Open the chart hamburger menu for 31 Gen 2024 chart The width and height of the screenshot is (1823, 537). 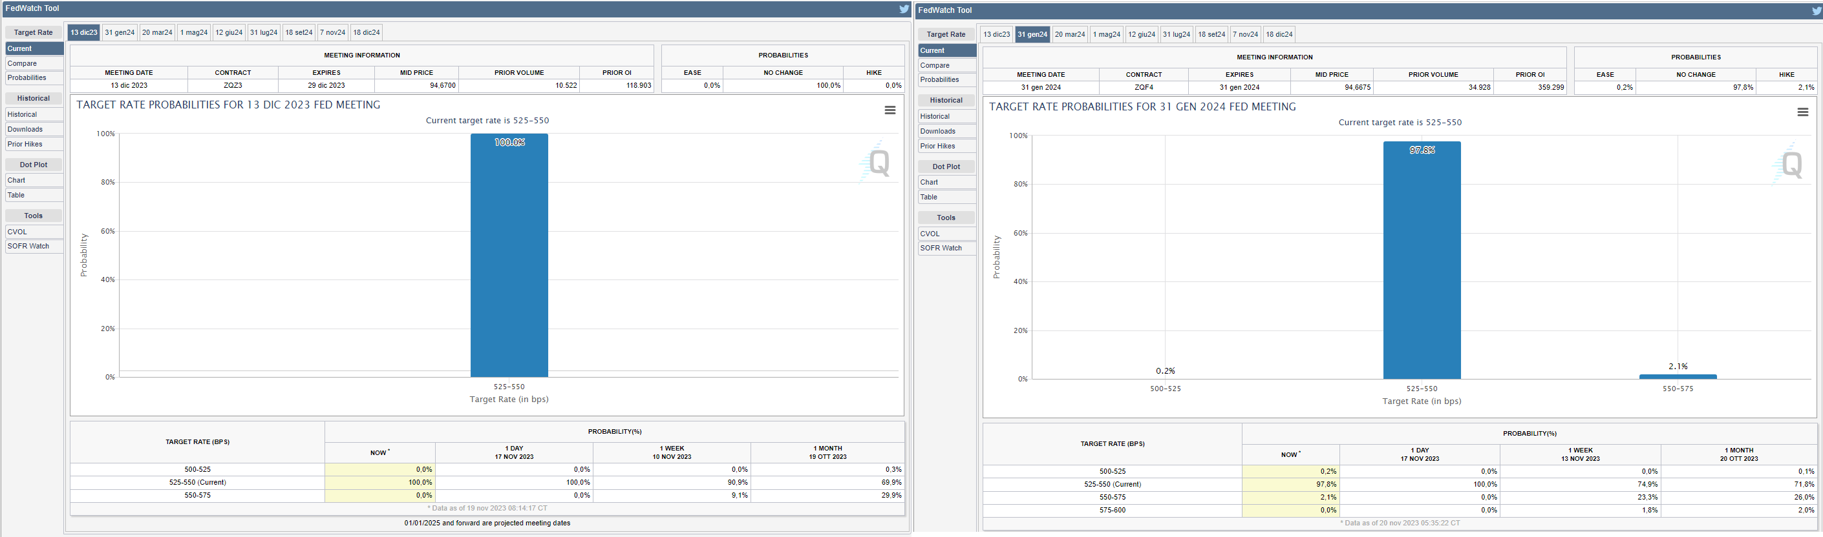coord(1802,112)
